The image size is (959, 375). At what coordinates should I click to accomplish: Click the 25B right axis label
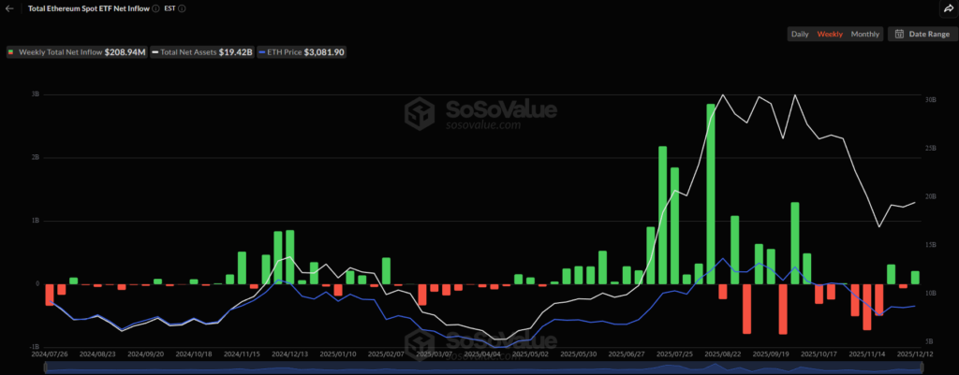pyautogui.click(x=930, y=149)
